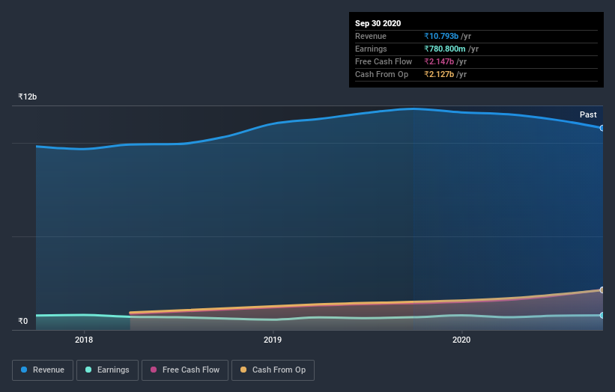Click the 2019 axis label
This screenshot has width=615, height=392.
pyautogui.click(x=273, y=340)
